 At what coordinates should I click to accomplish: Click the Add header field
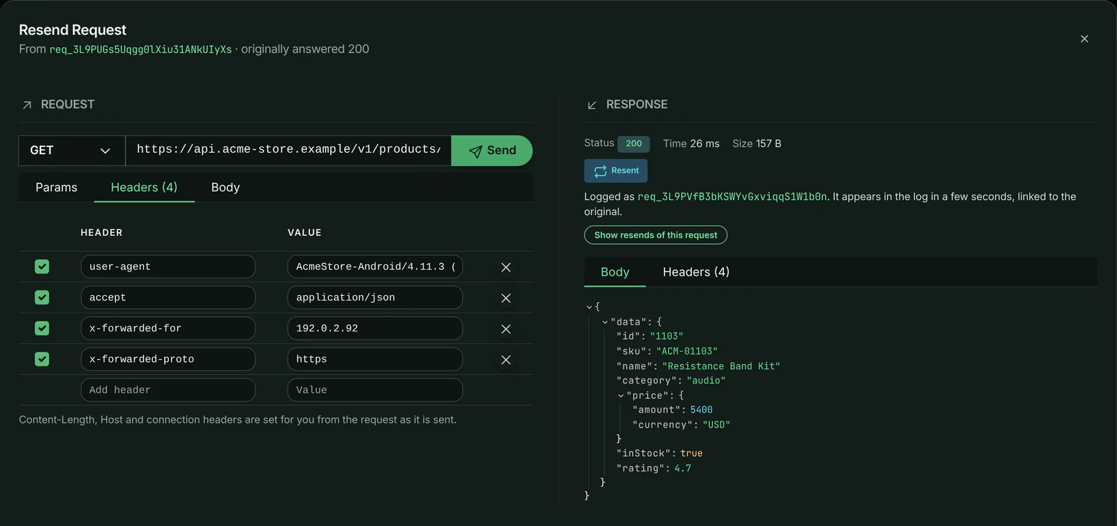168,390
